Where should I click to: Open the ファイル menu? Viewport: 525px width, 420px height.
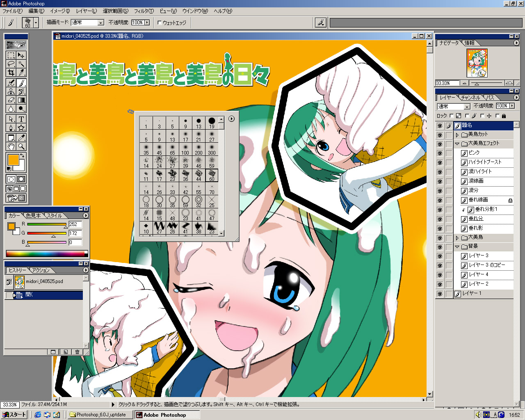12,11
